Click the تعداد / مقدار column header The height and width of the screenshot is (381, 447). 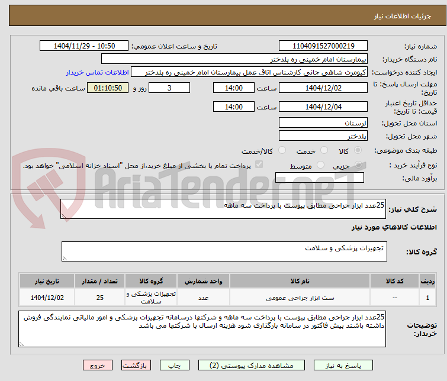pos(100,281)
